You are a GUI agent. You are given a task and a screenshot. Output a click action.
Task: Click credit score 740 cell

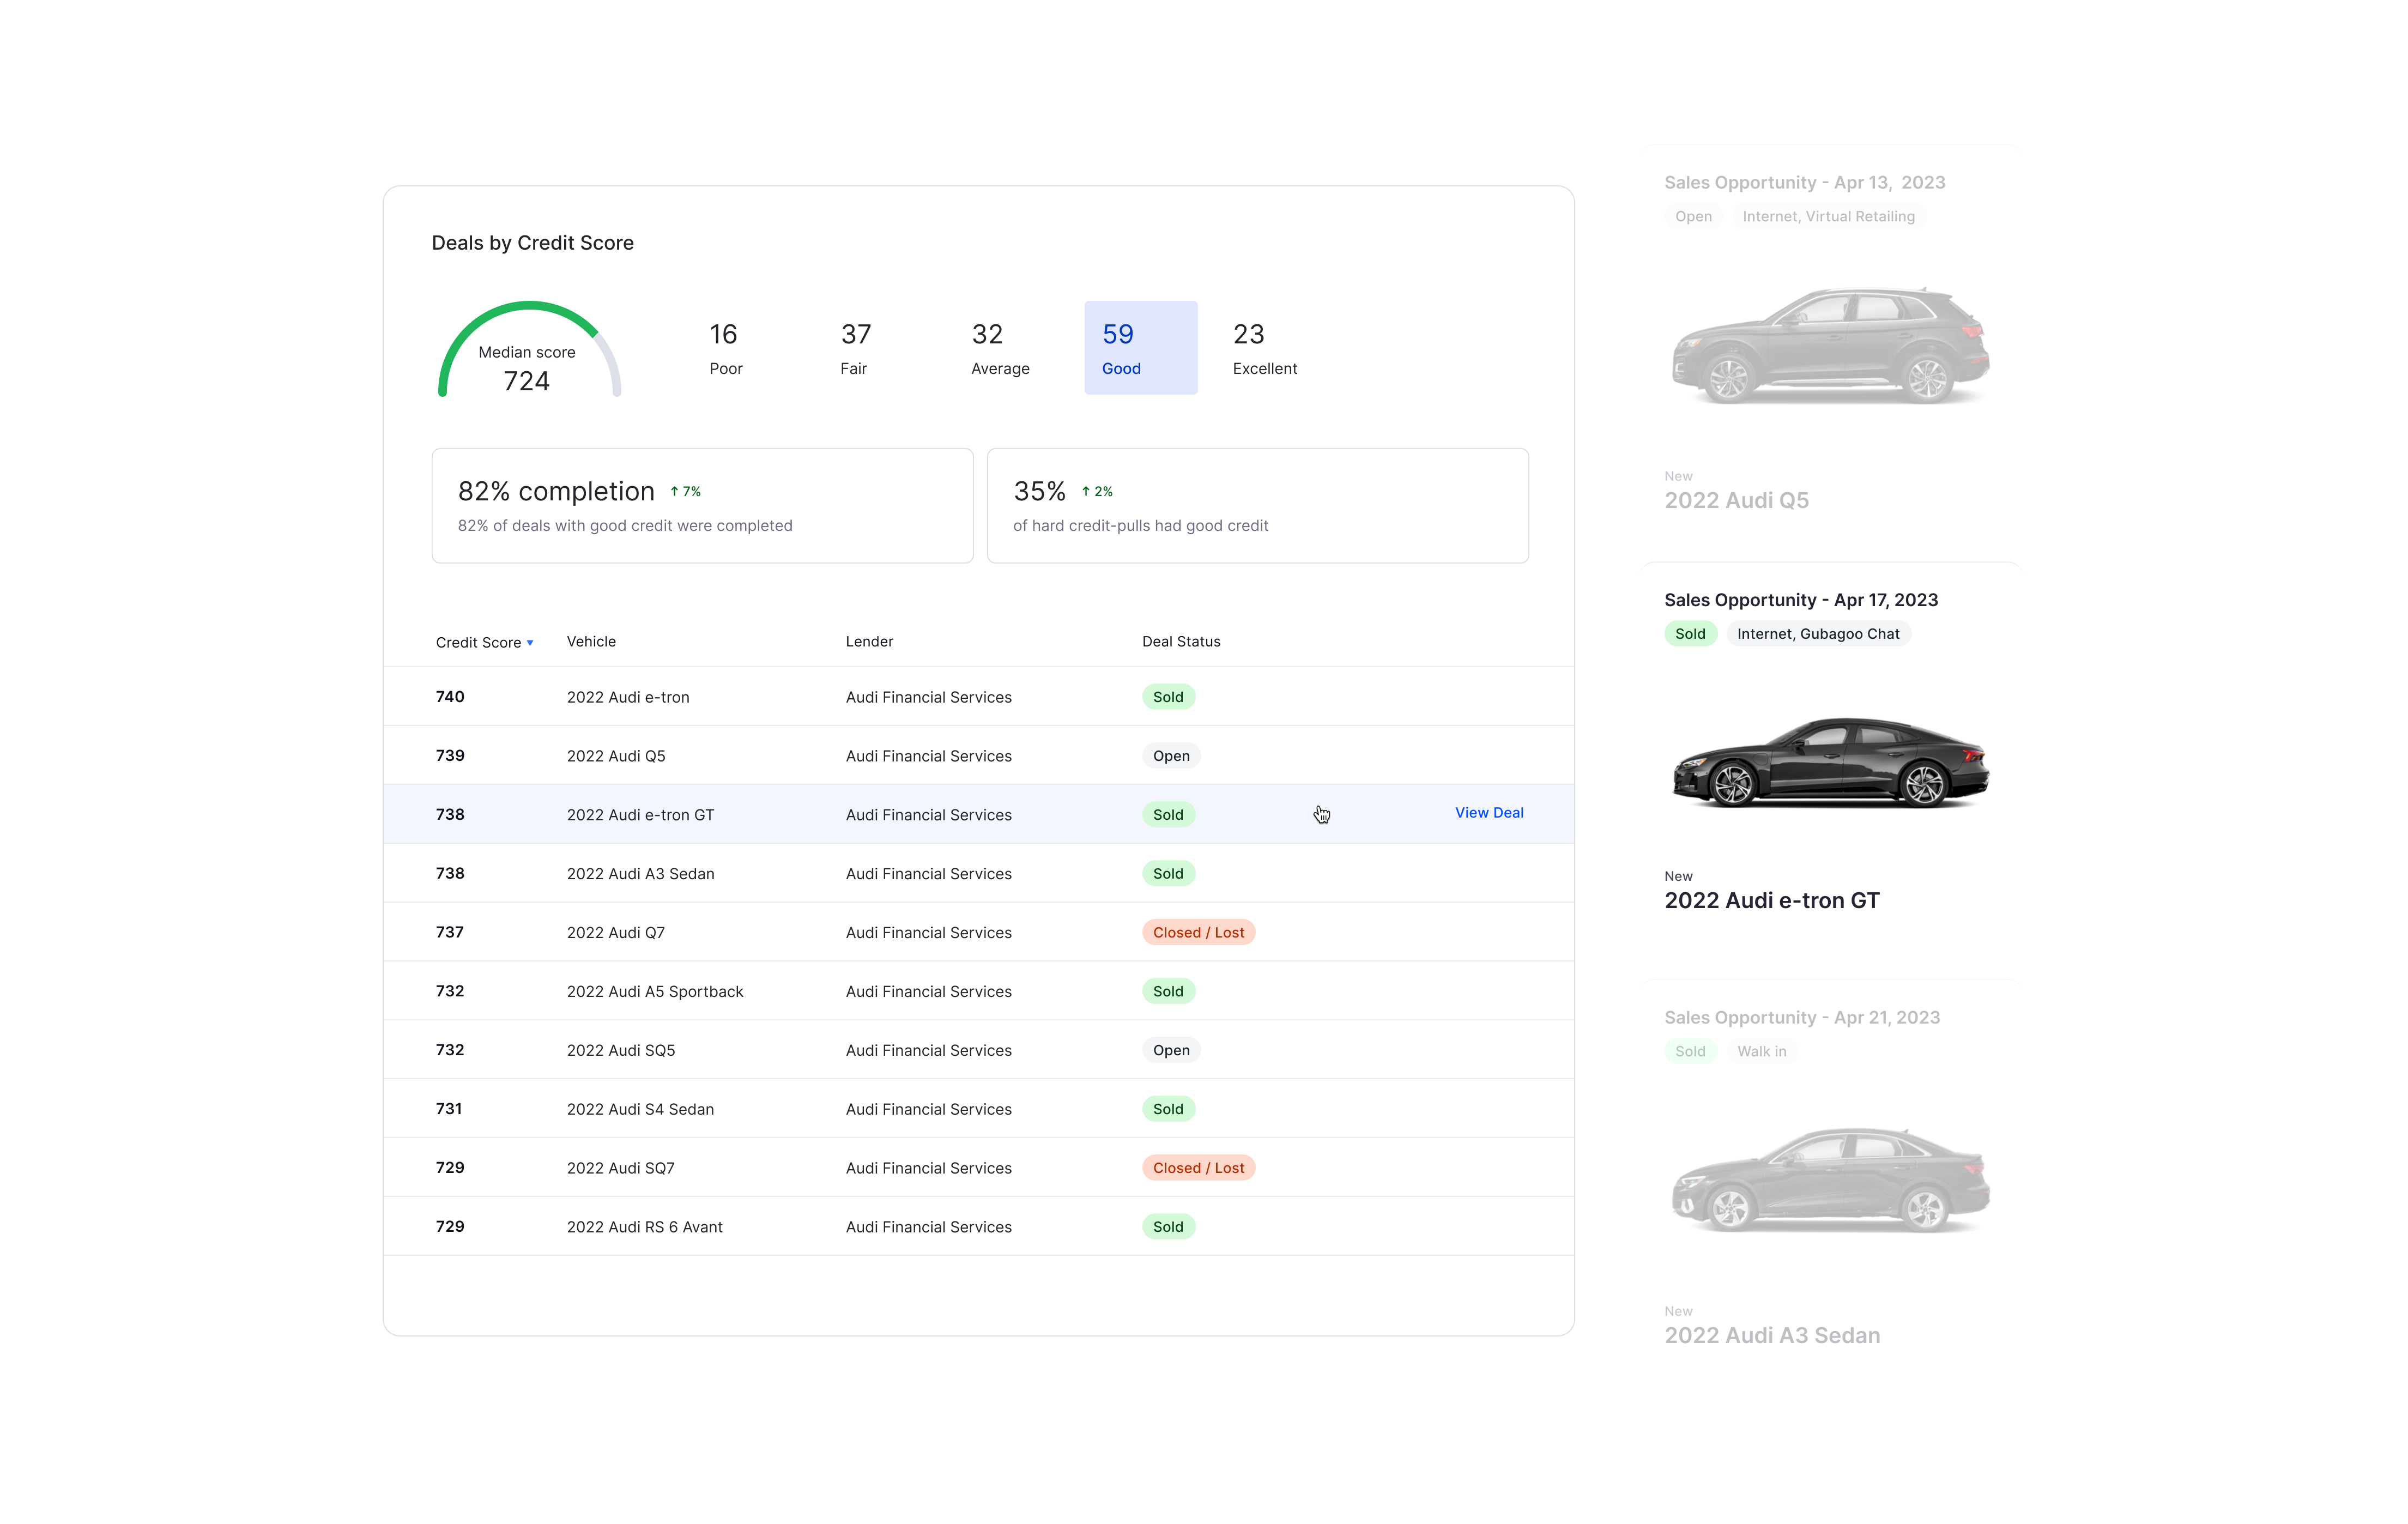pyautogui.click(x=450, y=697)
